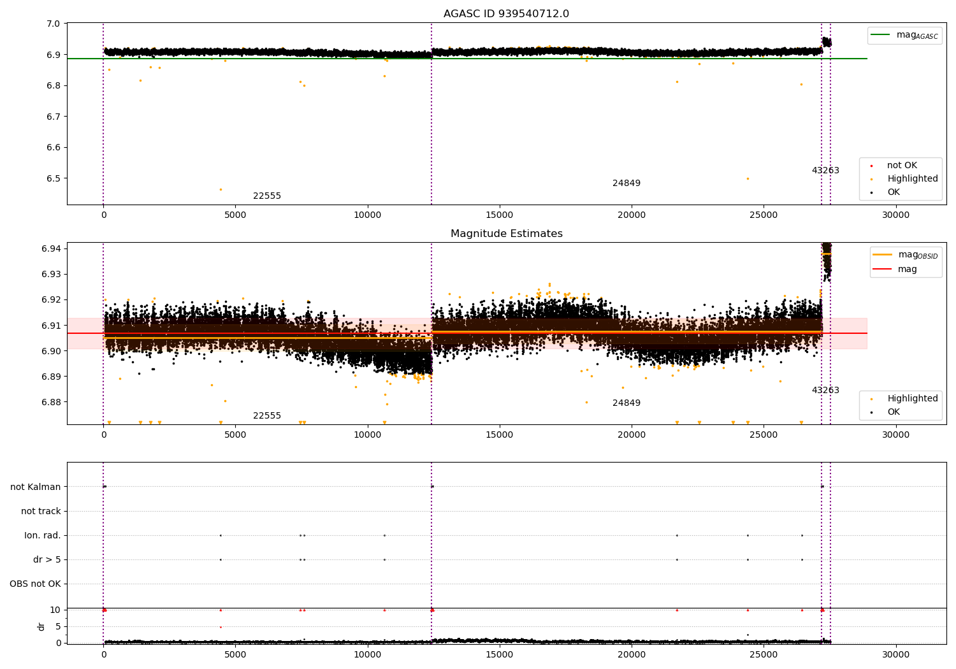Click the '6.88' y-axis tick label
Viewport: 956px width, 669px height.
[x=51, y=402]
